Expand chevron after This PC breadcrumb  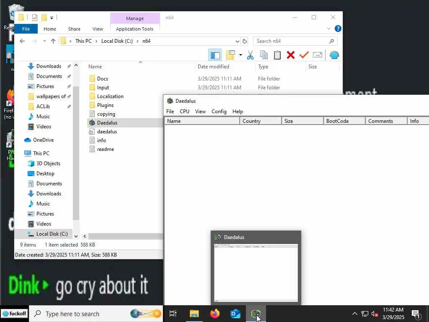point(96,41)
